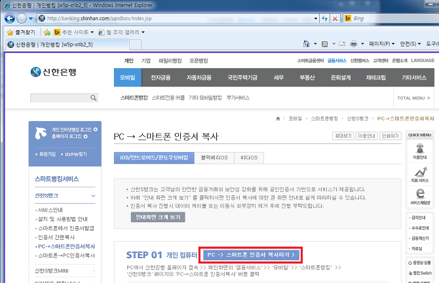Click the Bing search box
Screen dimensions: 439x283
click(392, 18)
